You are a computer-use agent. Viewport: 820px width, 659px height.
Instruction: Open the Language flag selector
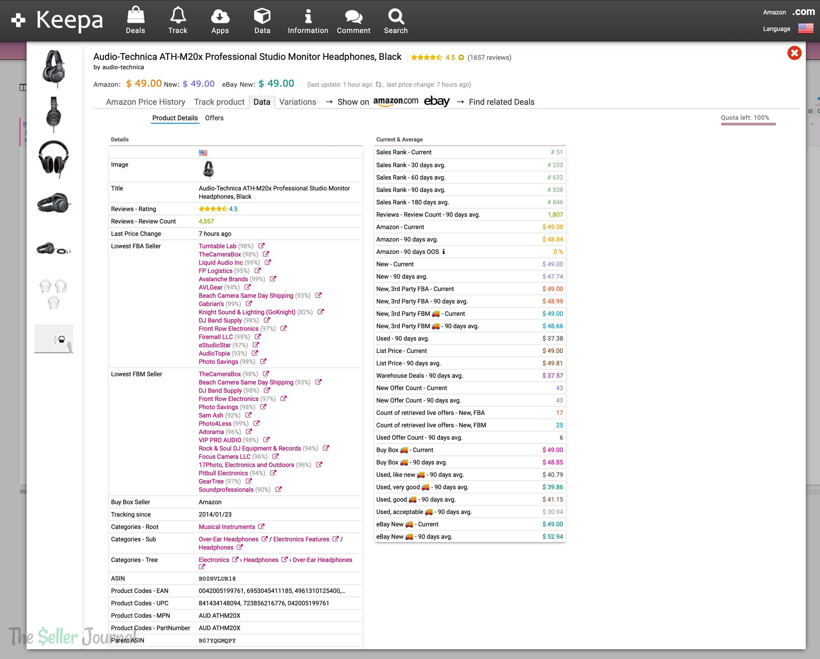point(805,29)
